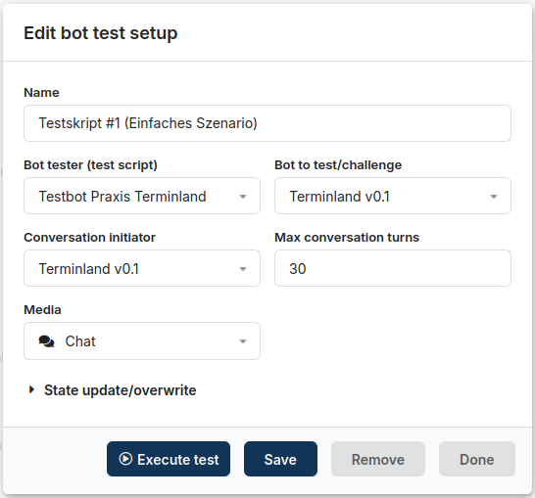
Task: Click the Media label
Action: click(x=42, y=310)
